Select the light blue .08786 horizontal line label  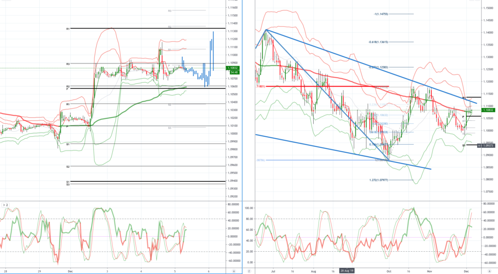(x=261, y=161)
